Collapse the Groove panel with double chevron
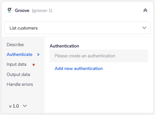The image size is (155, 115). (145, 10)
